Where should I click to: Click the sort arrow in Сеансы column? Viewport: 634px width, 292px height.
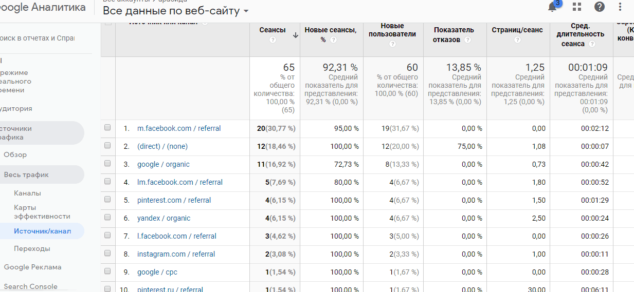295,35
